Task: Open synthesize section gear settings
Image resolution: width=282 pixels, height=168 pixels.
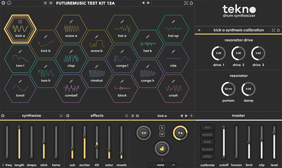Action: pyautogui.click(x=3, y=115)
